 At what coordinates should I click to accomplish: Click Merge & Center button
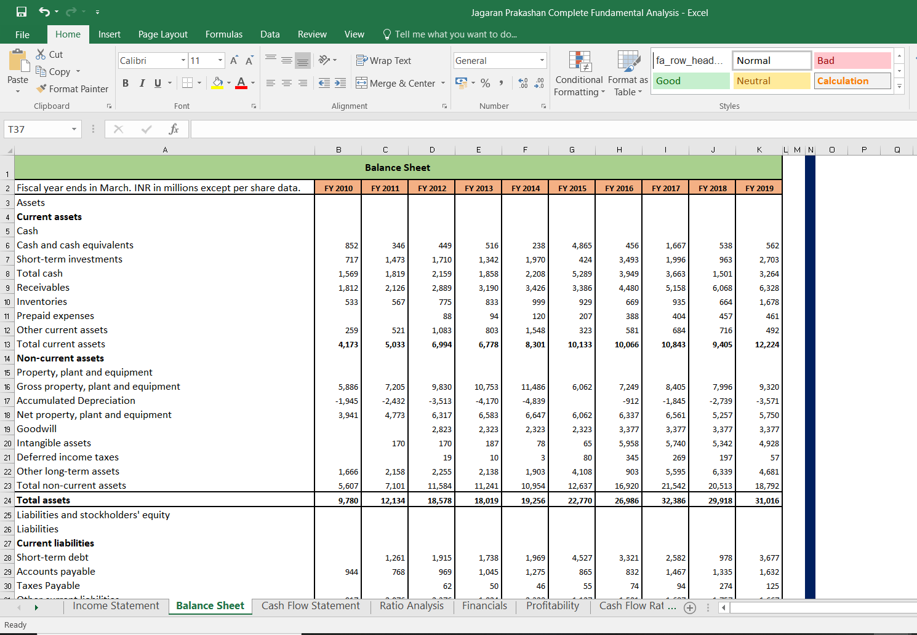click(x=396, y=83)
